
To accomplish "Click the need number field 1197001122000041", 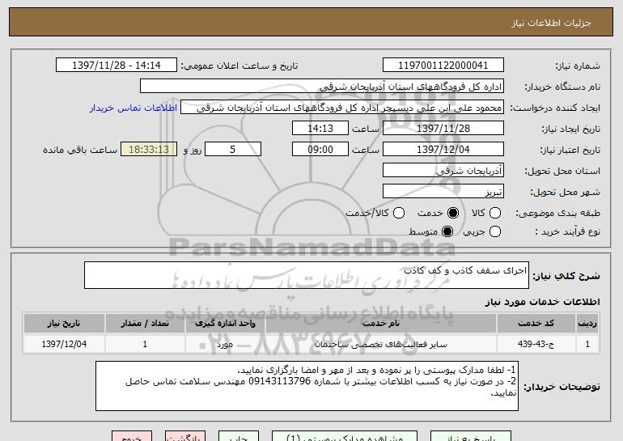I will pyautogui.click(x=443, y=66).
